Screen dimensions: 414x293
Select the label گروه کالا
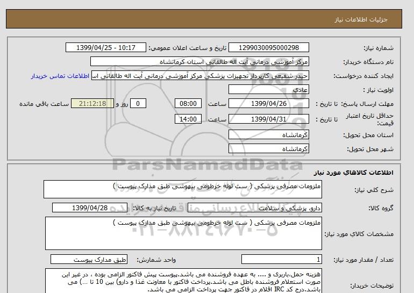click(381, 208)
